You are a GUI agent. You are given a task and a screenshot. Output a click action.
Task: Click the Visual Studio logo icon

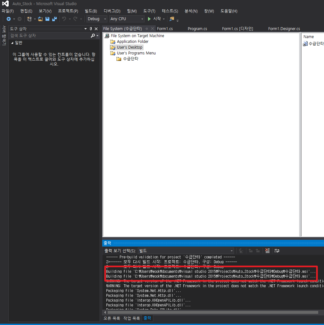[5, 4]
